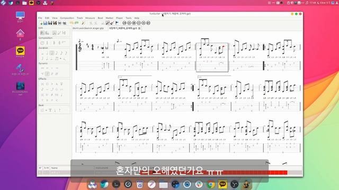Open the Beat menu

point(100,18)
